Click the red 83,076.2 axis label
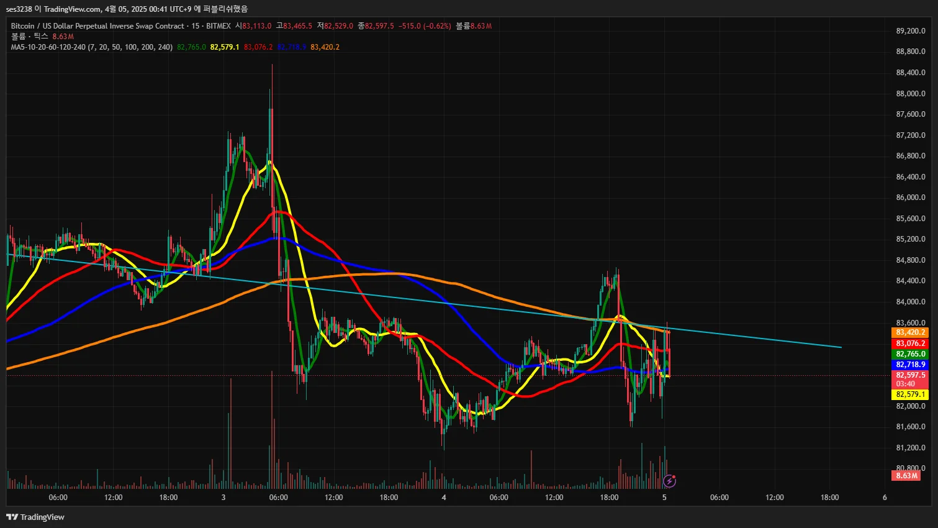 (909, 344)
